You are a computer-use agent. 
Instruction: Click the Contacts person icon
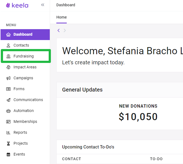(x=8, y=45)
